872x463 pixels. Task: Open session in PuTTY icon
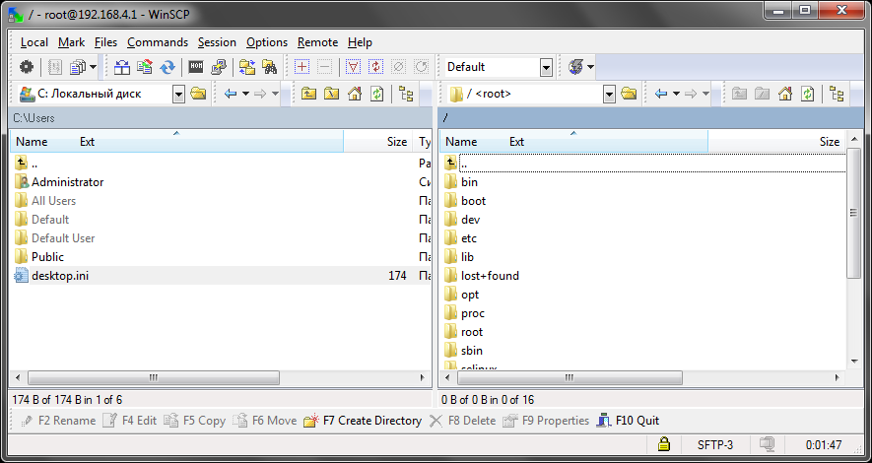pos(219,67)
